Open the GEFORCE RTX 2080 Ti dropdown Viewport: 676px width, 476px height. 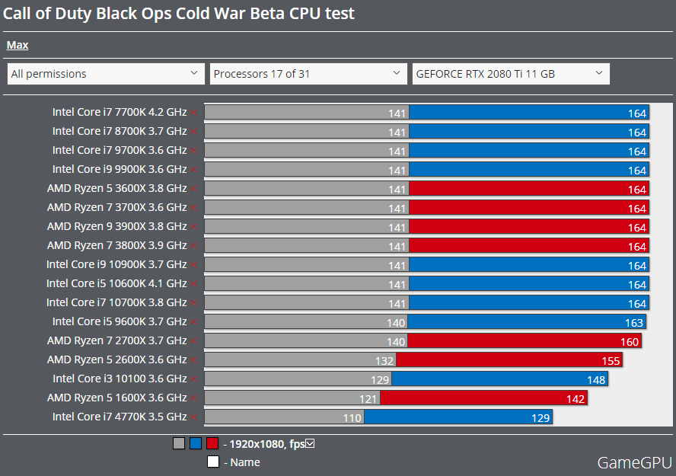(511, 74)
